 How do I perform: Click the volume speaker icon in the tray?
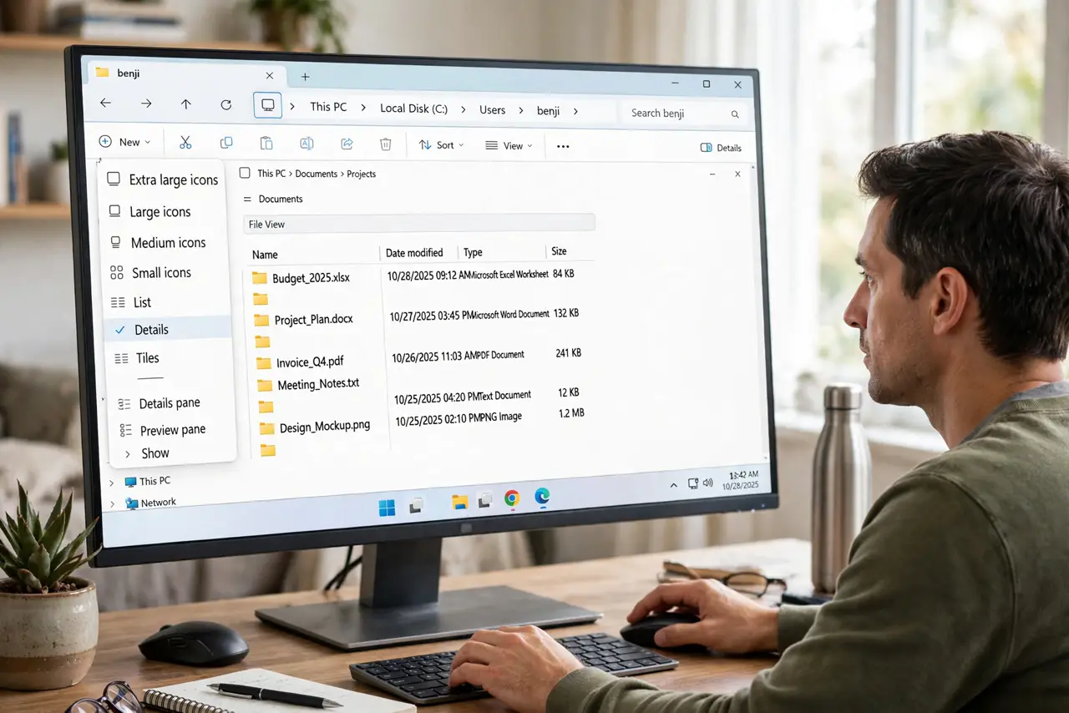(708, 483)
